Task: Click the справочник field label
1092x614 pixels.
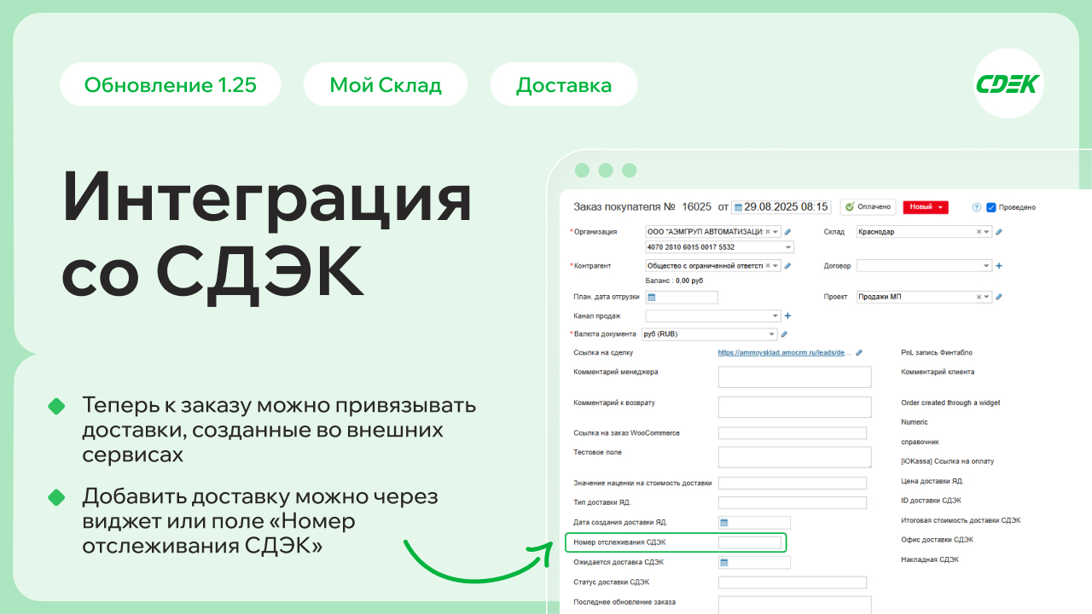Action: pyautogui.click(x=920, y=442)
